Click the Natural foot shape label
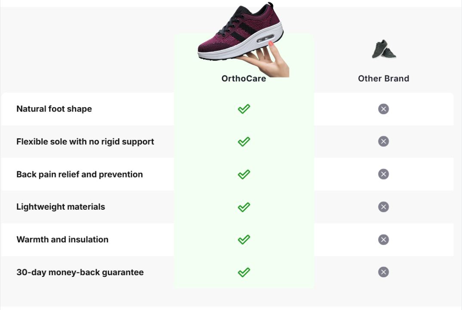462x310 pixels. (x=54, y=109)
